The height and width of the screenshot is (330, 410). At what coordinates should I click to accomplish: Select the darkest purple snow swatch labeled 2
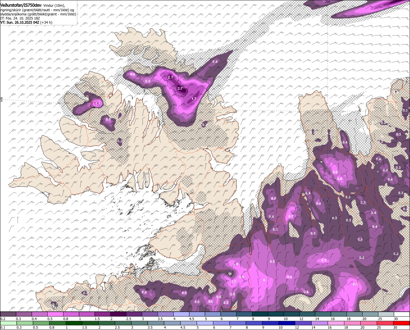click(x=118, y=314)
